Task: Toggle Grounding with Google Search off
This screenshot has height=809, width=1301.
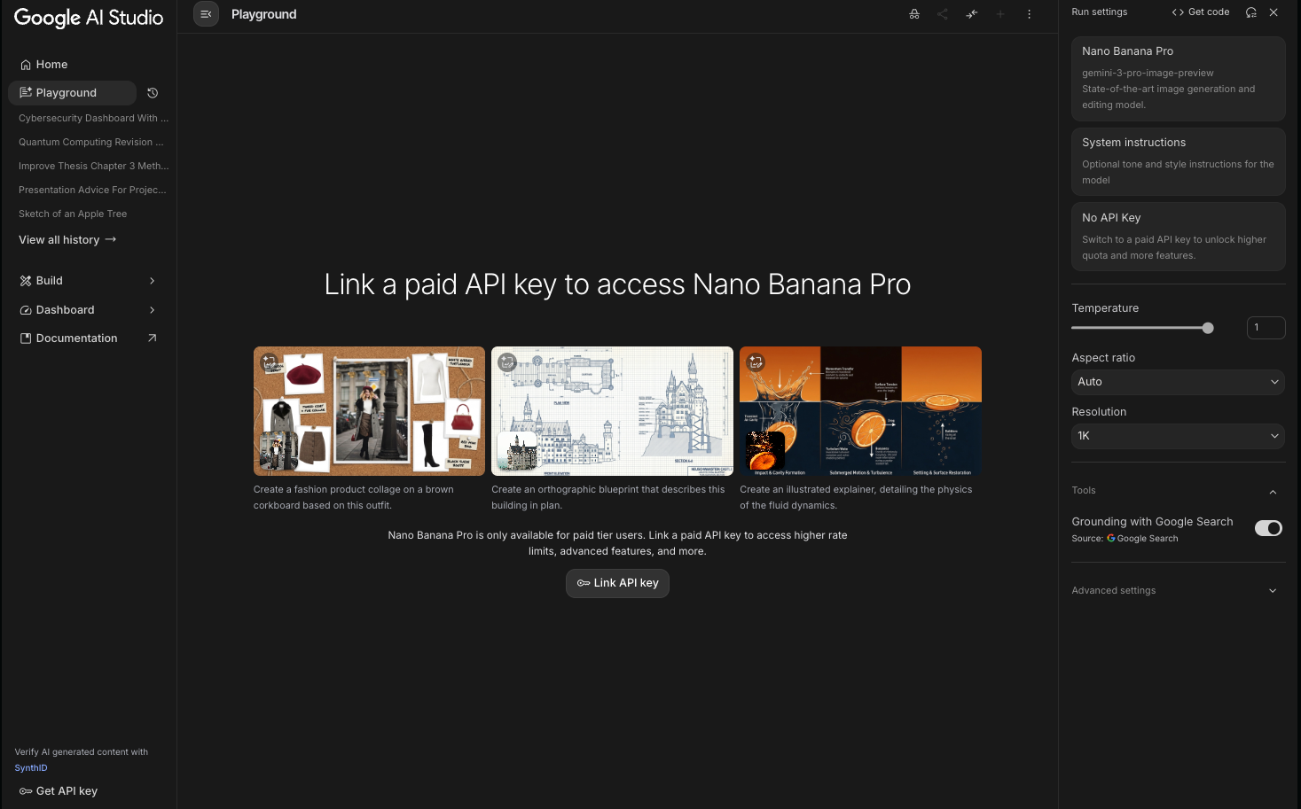Action: tap(1268, 528)
